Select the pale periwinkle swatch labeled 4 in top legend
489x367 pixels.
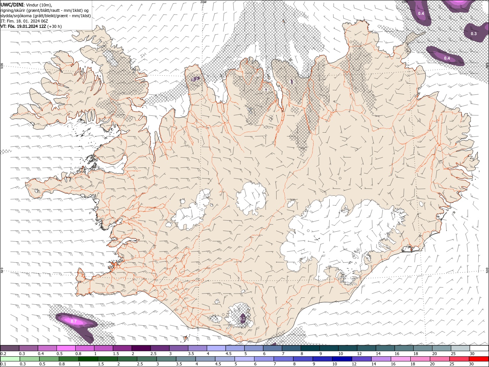click(216, 348)
